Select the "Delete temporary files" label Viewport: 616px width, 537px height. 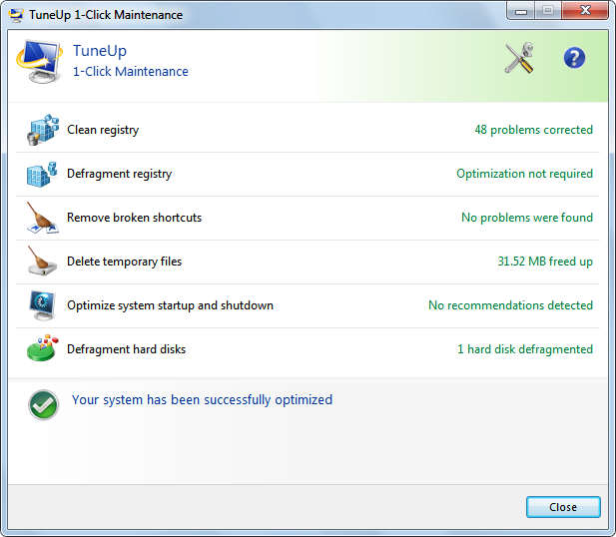(125, 262)
